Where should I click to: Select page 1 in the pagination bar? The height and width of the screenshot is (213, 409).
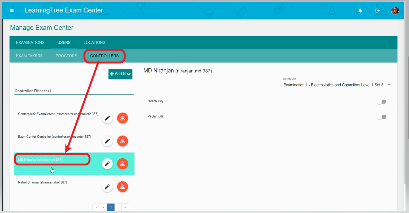111,207
